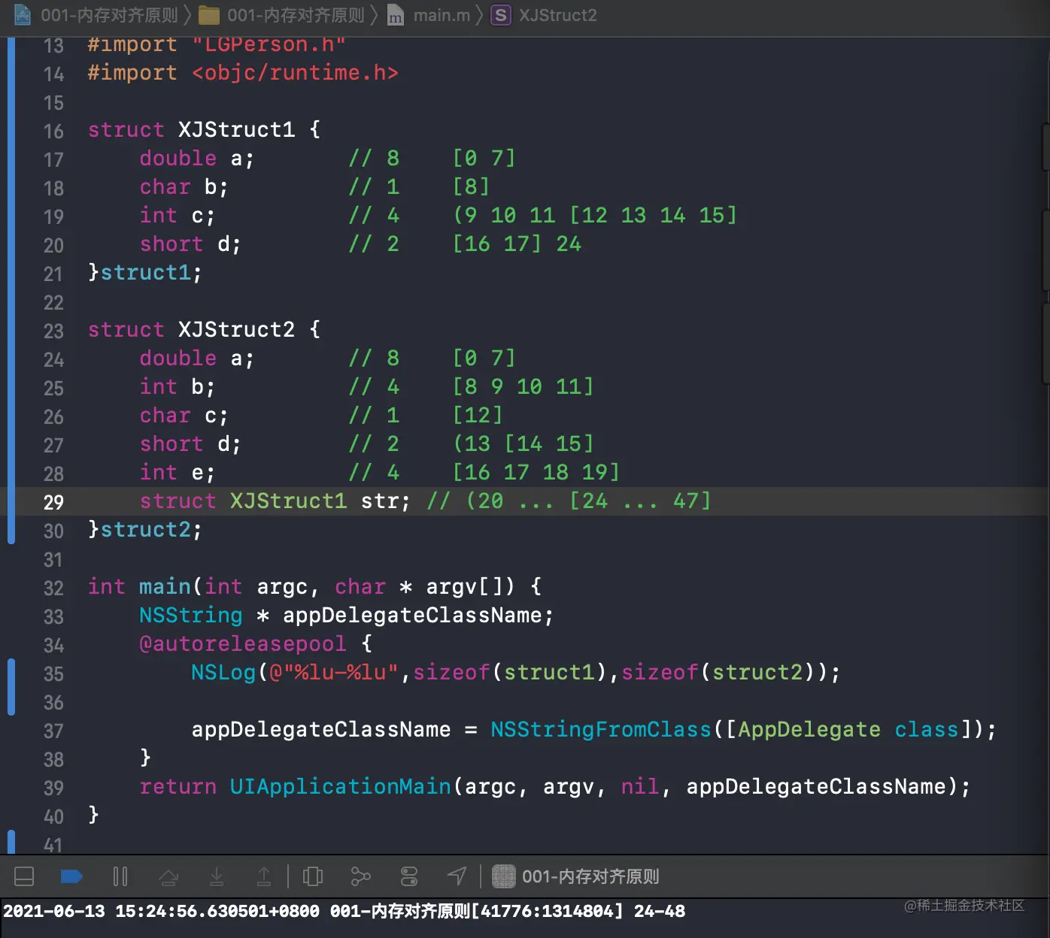Click line number 23 in the gutter

pos(53,331)
